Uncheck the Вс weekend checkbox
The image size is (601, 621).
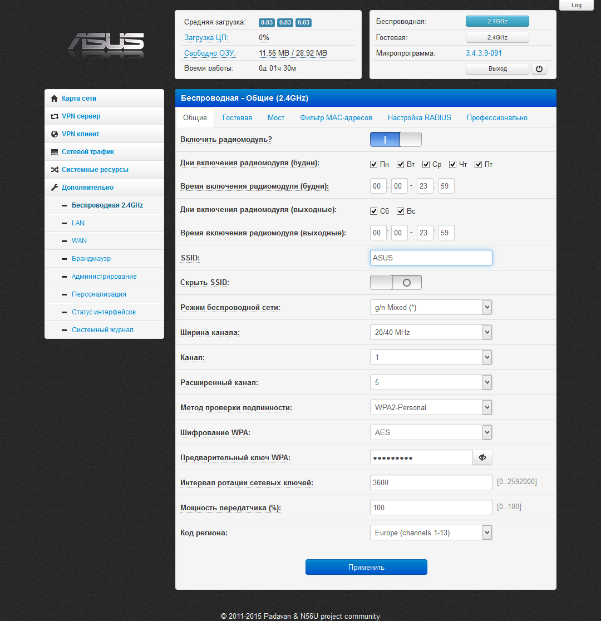[x=400, y=211]
